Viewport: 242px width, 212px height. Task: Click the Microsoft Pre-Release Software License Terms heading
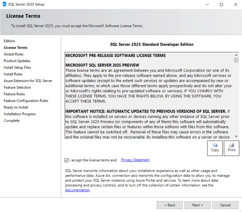click(x=116, y=56)
